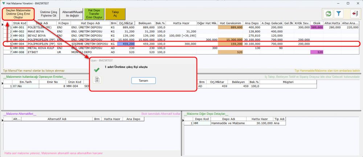363x157 pixels.
Task: Click the Alternatif Adı column header
Action: [57, 119]
